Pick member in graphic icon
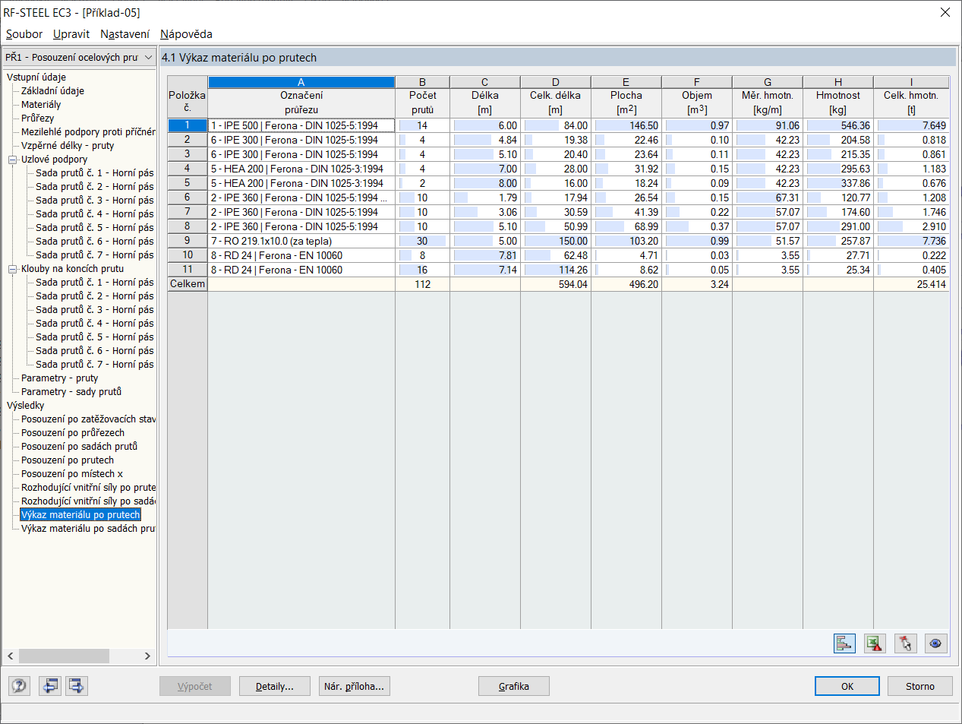The image size is (962, 724). pos(905,643)
